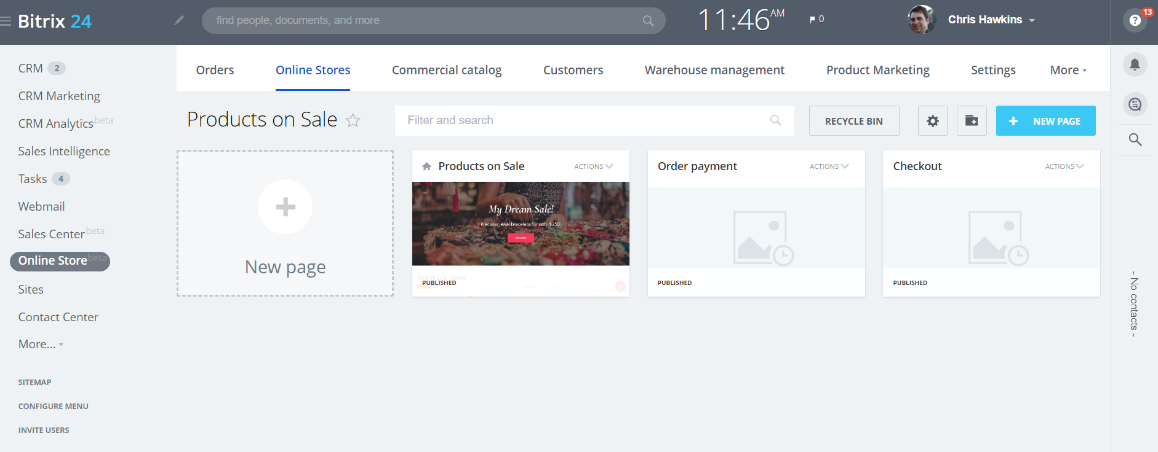Open the chat messages icon in right panel
The image size is (1158, 452).
(1135, 104)
